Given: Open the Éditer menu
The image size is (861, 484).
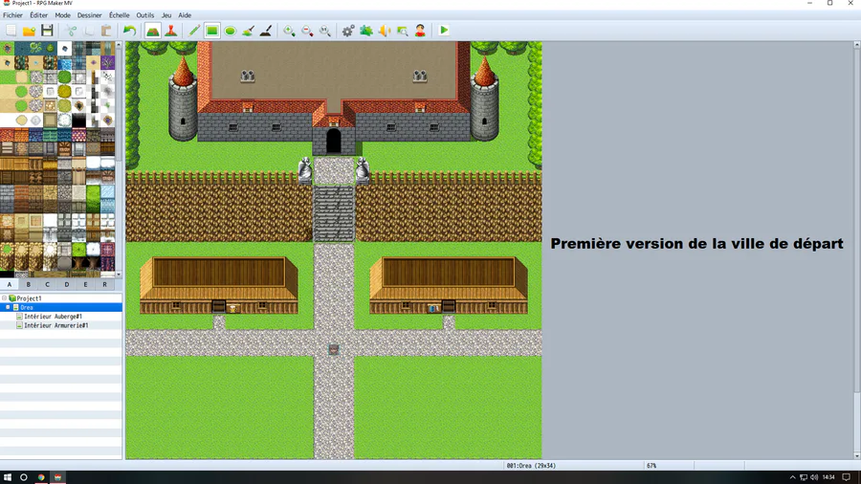Looking at the screenshot, I should click(x=38, y=15).
